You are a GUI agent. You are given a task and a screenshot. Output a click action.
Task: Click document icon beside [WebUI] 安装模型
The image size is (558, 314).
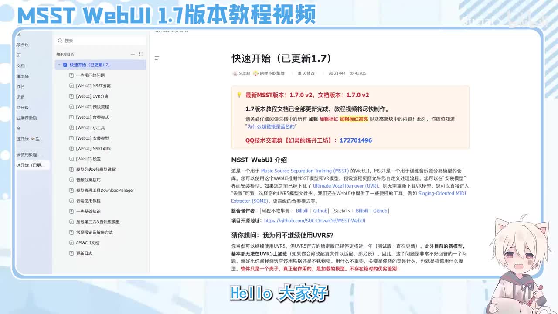[71, 138]
